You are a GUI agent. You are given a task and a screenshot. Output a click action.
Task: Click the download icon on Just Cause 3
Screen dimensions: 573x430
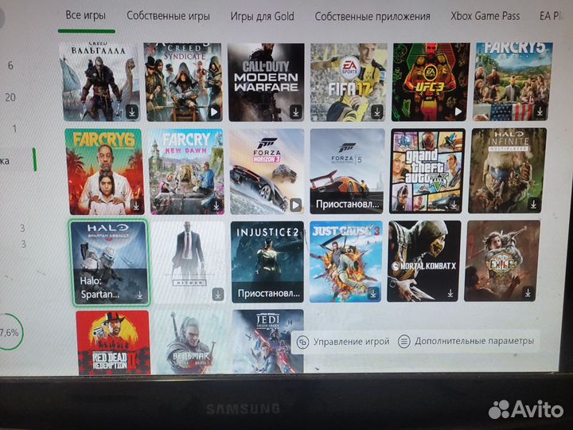click(373, 293)
